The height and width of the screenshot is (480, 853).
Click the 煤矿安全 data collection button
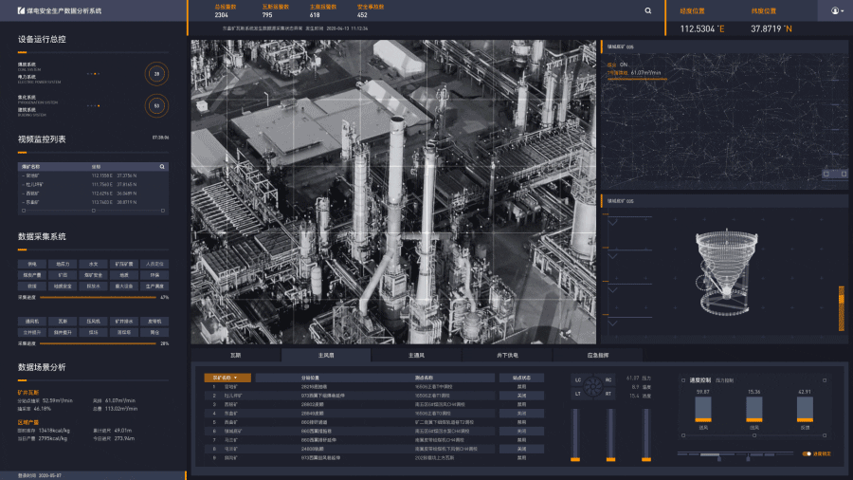(x=93, y=275)
